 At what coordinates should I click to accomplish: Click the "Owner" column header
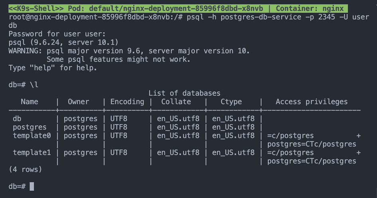point(79,102)
